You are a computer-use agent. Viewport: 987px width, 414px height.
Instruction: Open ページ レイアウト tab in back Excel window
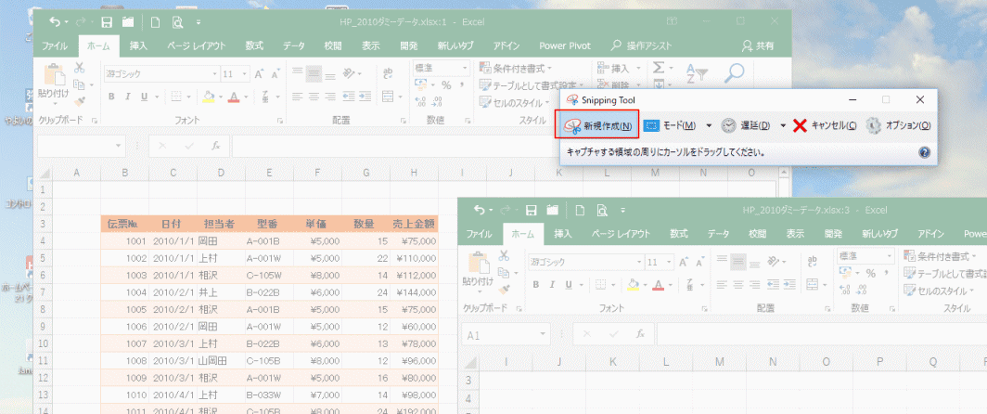(197, 46)
